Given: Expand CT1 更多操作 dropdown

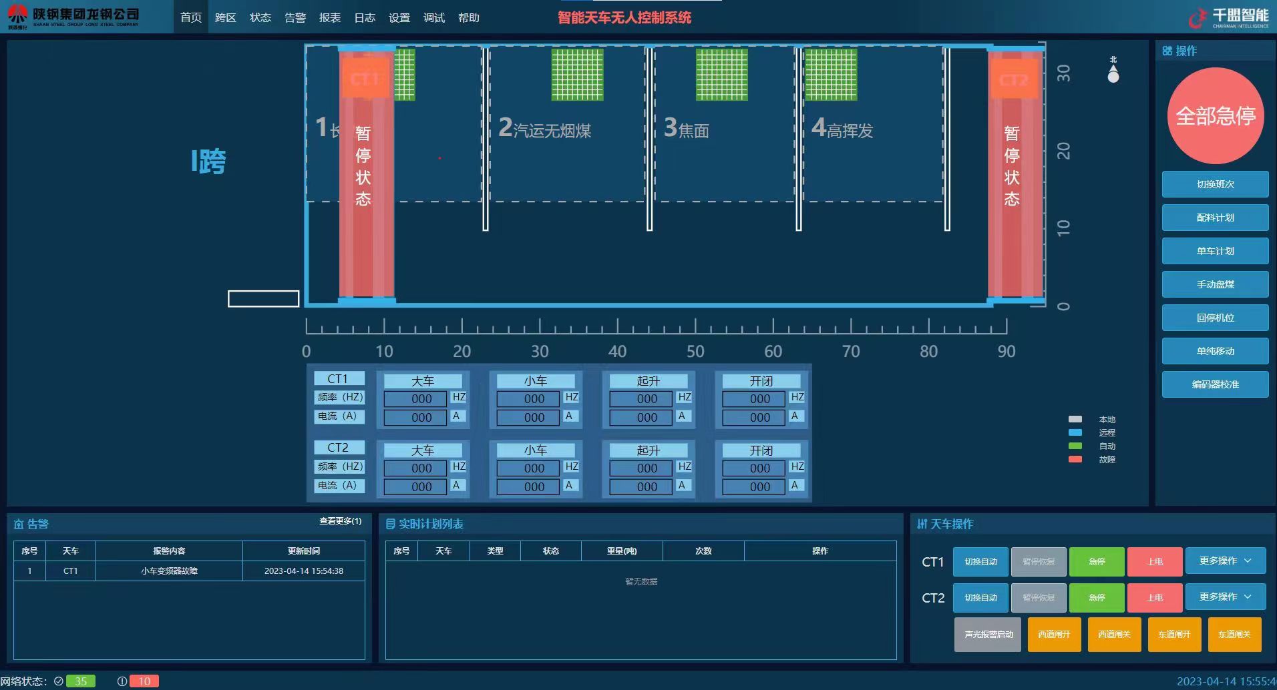Looking at the screenshot, I should pos(1225,561).
